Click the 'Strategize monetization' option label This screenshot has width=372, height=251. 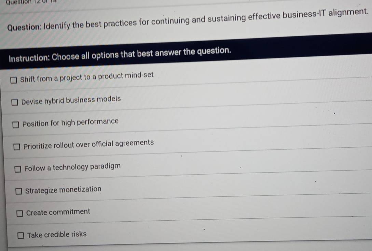[x=63, y=190]
